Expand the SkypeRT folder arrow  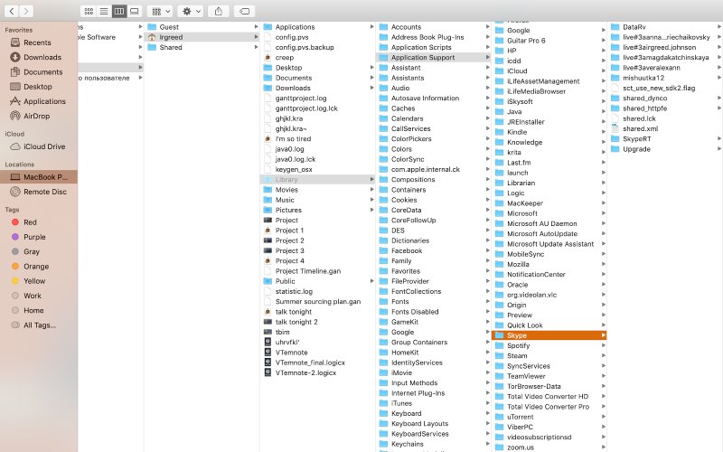[718, 139]
